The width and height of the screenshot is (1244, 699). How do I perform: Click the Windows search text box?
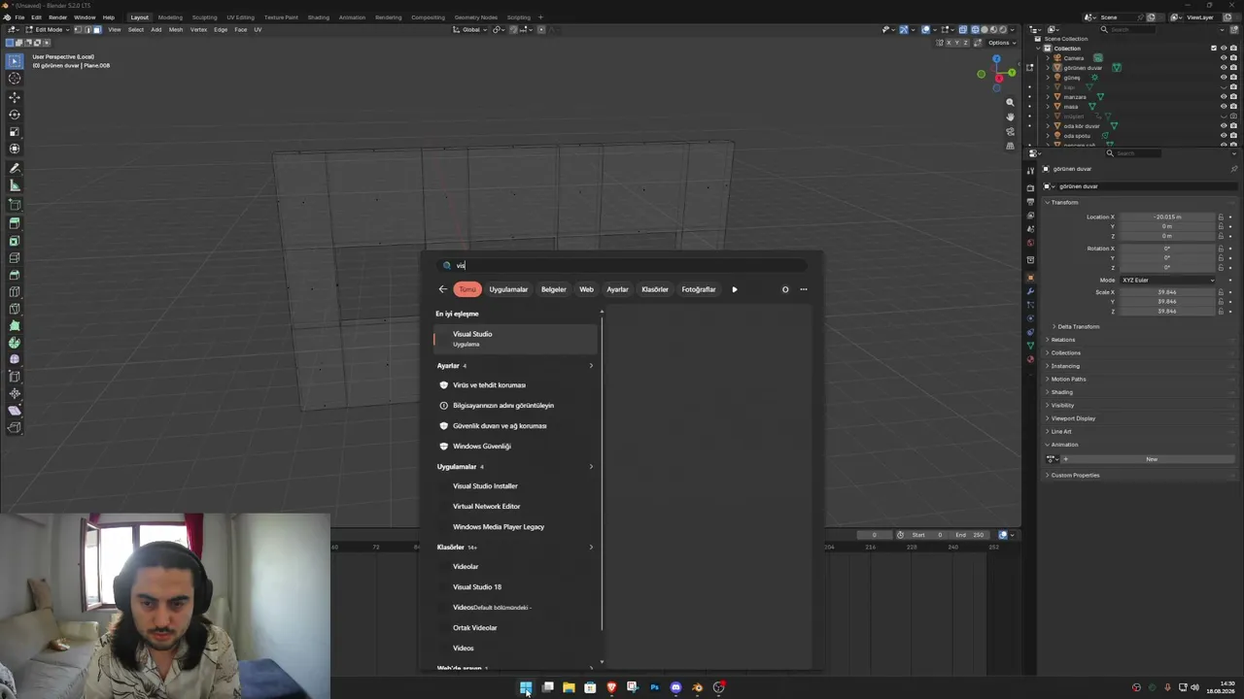[622, 265]
